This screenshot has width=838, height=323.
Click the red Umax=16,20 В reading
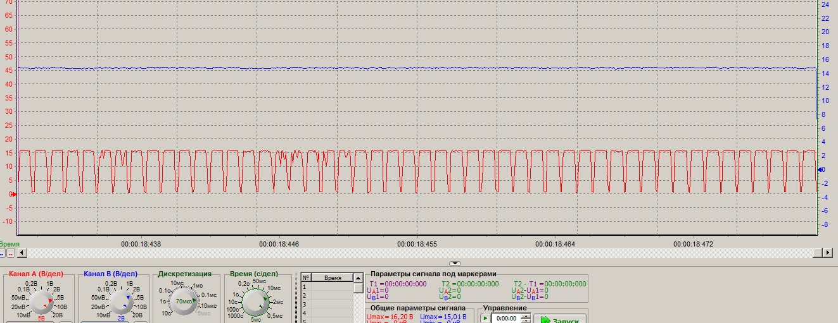[390, 316]
